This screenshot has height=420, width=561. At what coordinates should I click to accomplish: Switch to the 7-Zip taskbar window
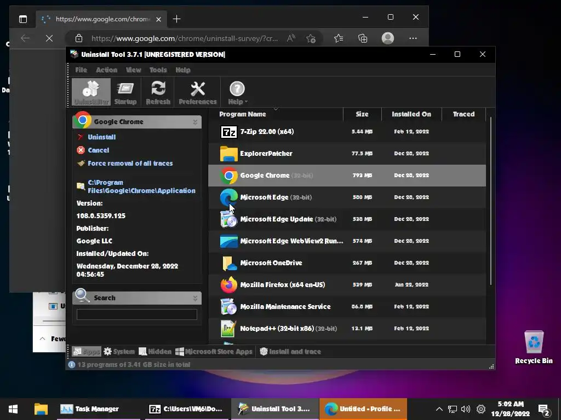click(186, 409)
